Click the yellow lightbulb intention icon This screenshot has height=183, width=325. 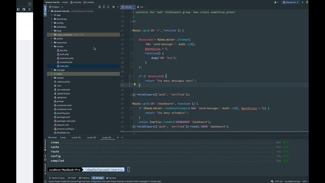coord(135,85)
